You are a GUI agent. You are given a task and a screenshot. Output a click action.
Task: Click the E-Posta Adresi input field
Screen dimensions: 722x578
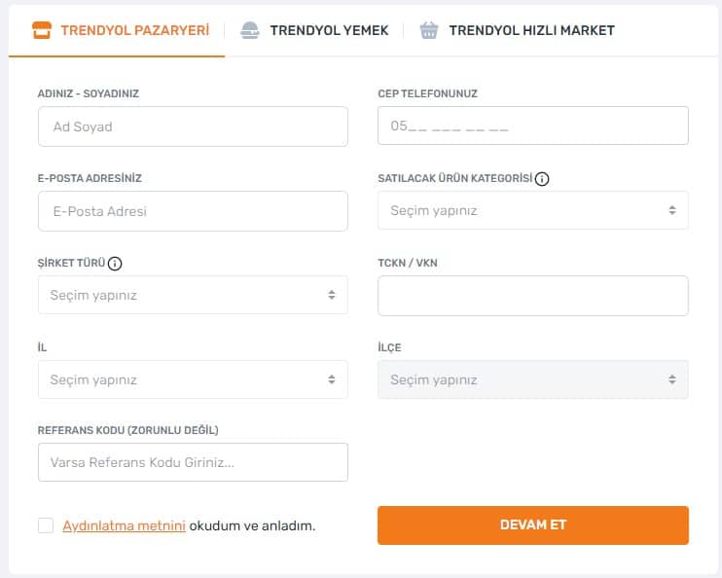point(193,211)
